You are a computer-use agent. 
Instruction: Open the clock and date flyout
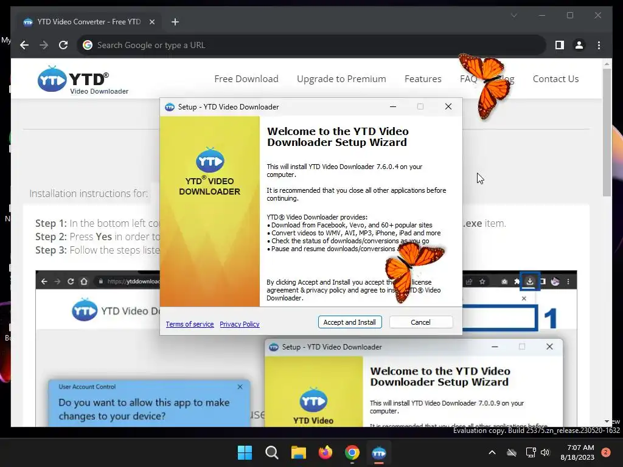[577, 452]
